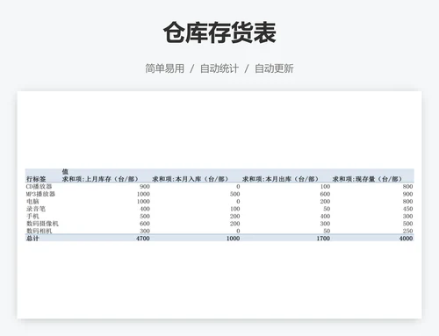439x336 pixels.
Task: Select 数码摄像机 本月出库 value 300
Action: click(x=325, y=224)
